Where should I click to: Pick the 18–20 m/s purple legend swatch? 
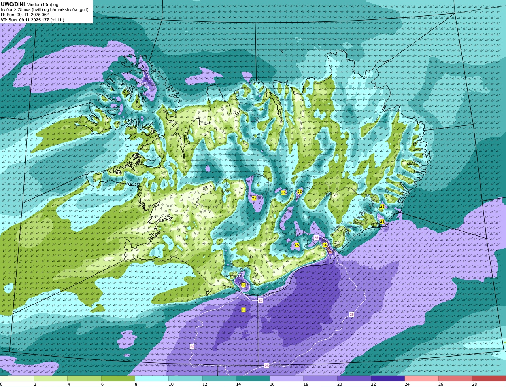tap(321, 378)
